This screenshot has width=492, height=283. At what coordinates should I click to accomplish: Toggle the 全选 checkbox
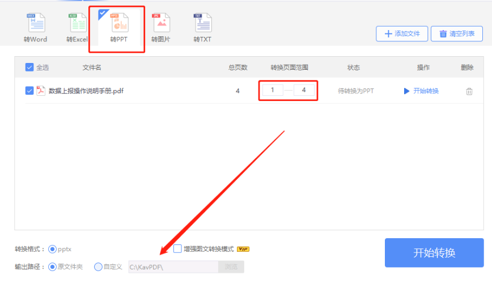pyautogui.click(x=29, y=67)
